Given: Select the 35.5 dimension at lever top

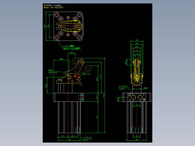Looking at the screenshot, I should click(72, 53).
